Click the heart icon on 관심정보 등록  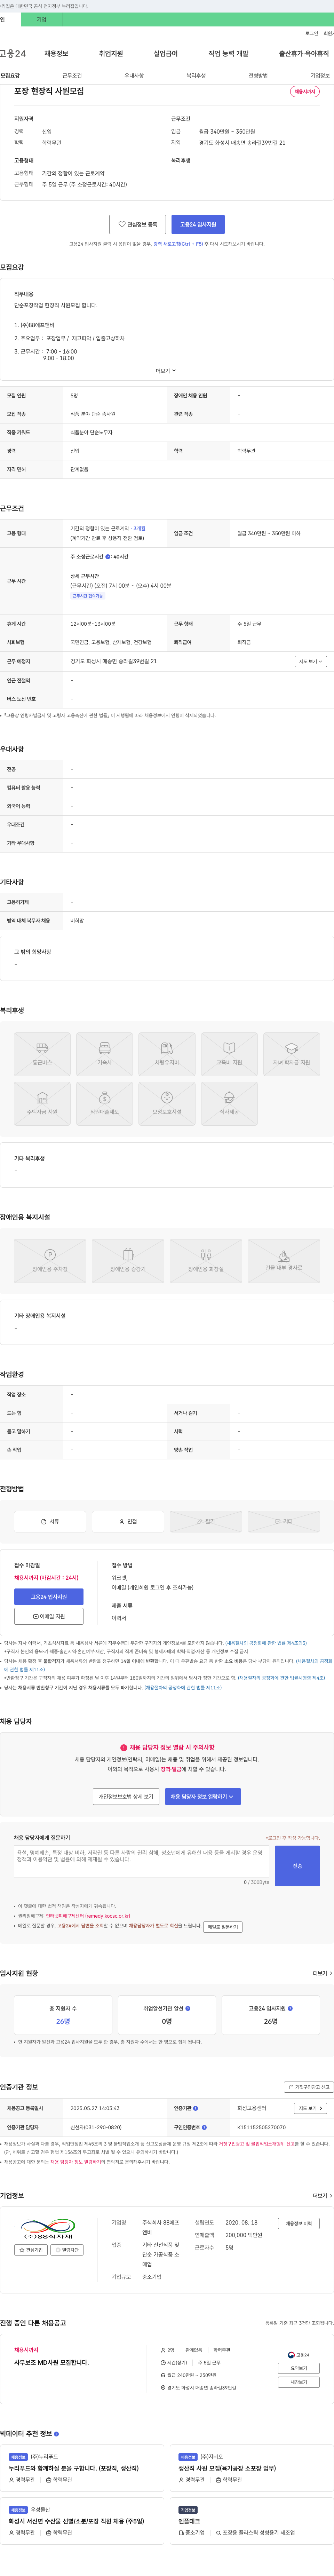pyautogui.click(x=122, y=224)
